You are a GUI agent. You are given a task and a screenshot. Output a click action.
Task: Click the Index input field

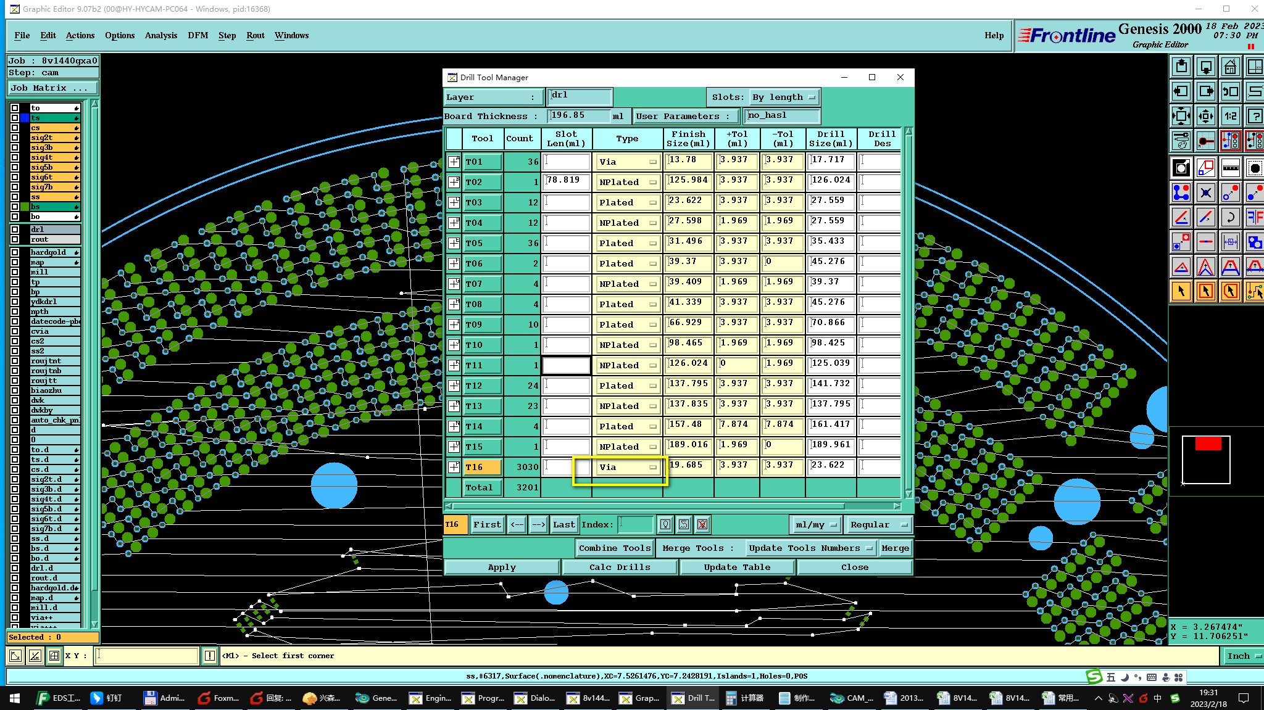click(x=635, y=525)
